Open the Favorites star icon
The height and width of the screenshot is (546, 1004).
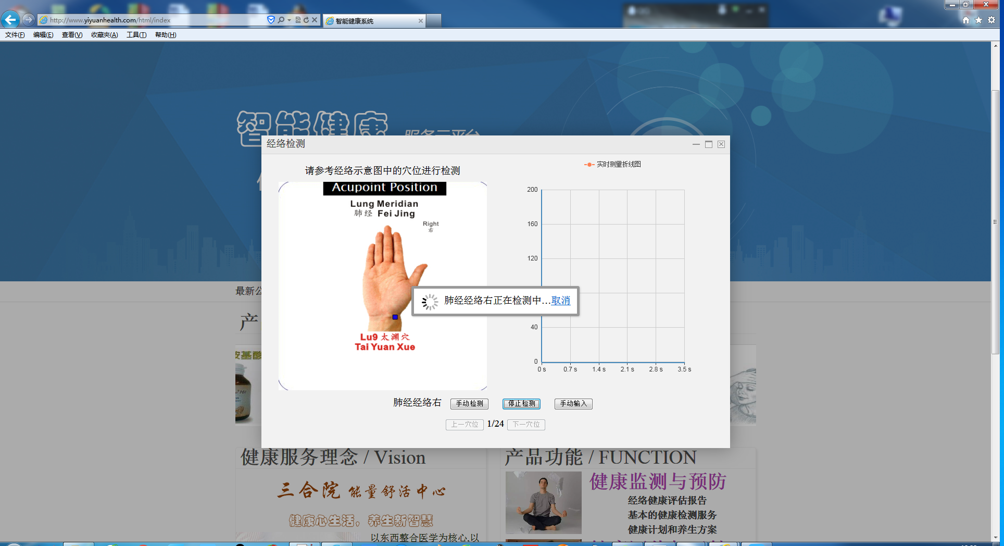point(978,20)
